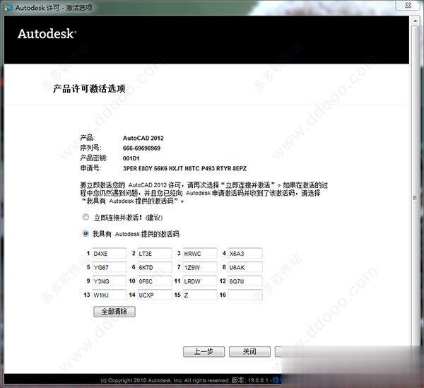
Task: Click the 申请号 label
Action: point(90,168)
